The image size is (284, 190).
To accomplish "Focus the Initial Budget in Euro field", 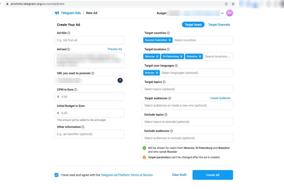I will click(x=89, y=113).
